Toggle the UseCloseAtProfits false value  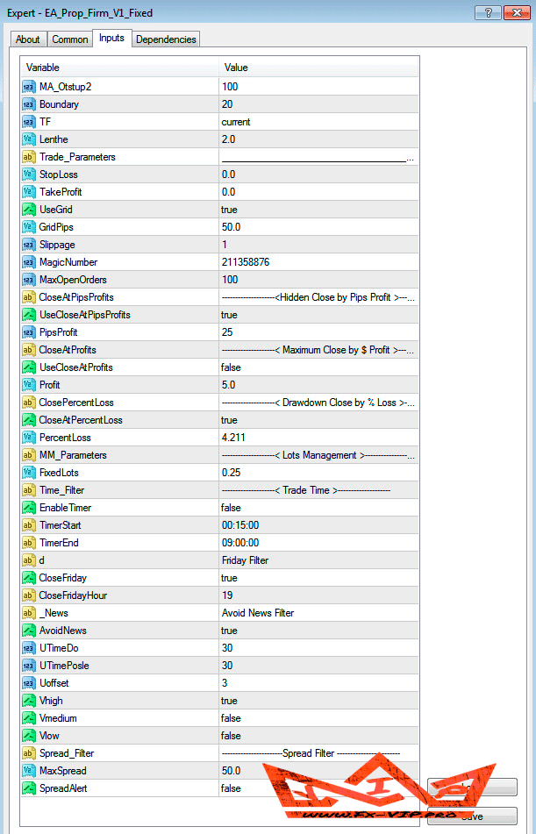coord(318,367)
